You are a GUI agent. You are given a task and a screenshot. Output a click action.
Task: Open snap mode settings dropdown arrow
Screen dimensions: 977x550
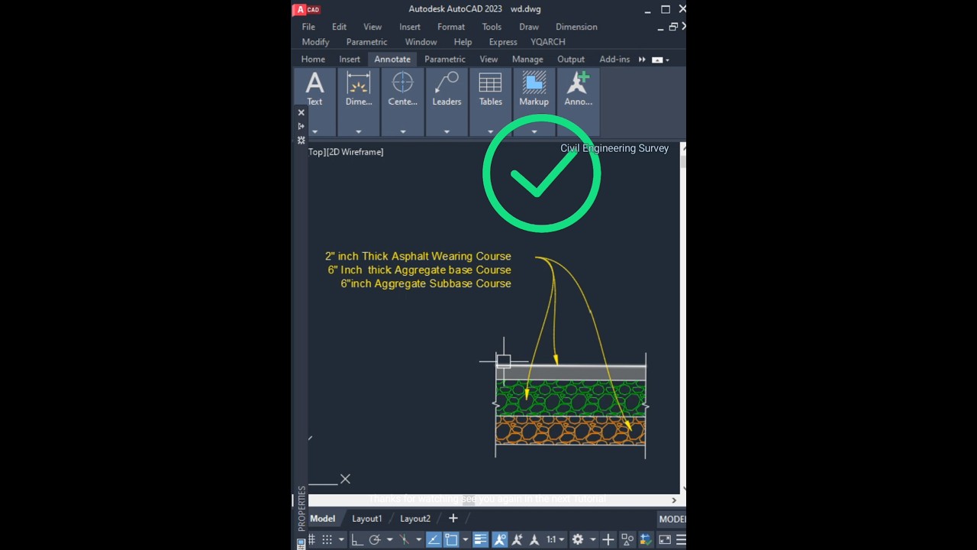(341, 539)
